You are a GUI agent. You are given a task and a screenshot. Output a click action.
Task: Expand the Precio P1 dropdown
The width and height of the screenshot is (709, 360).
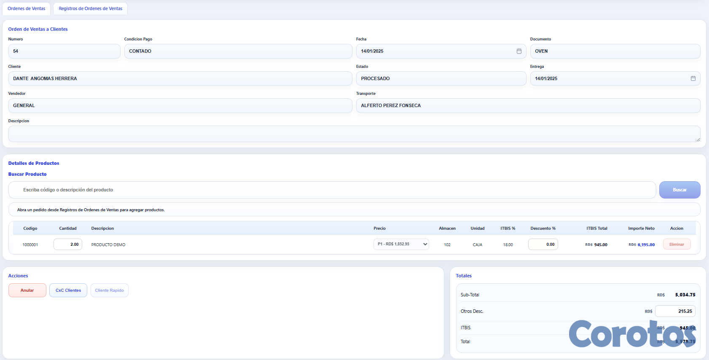point(401,244)
